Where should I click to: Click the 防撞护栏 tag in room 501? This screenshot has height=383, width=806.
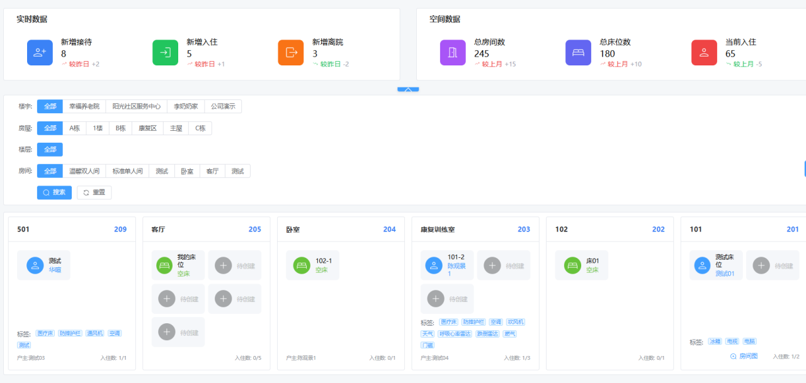70,333
